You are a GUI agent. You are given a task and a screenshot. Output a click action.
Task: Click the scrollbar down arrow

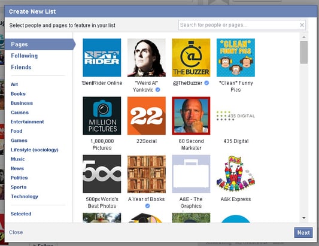point(304,218)
